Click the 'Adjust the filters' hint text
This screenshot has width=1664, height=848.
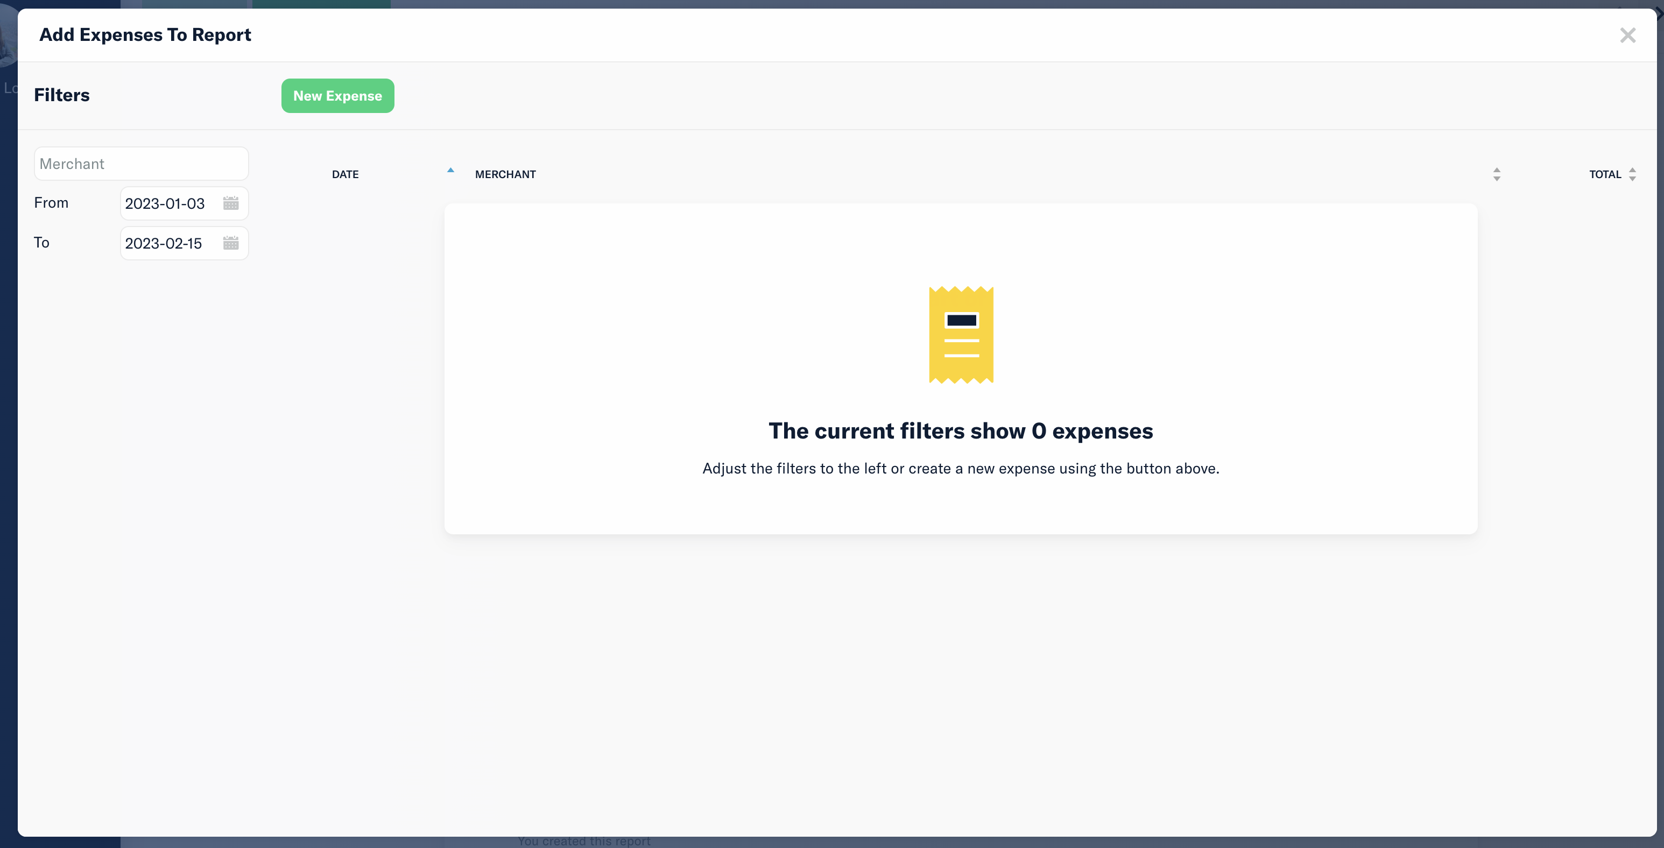[x=960, y=468]
